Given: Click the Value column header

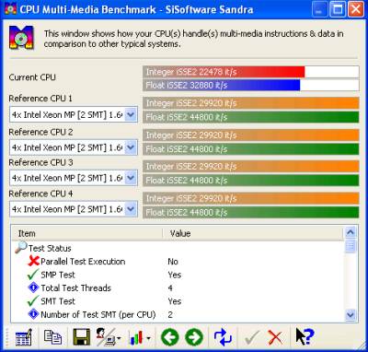Looking at the screenshot, I should click(253, 233).
